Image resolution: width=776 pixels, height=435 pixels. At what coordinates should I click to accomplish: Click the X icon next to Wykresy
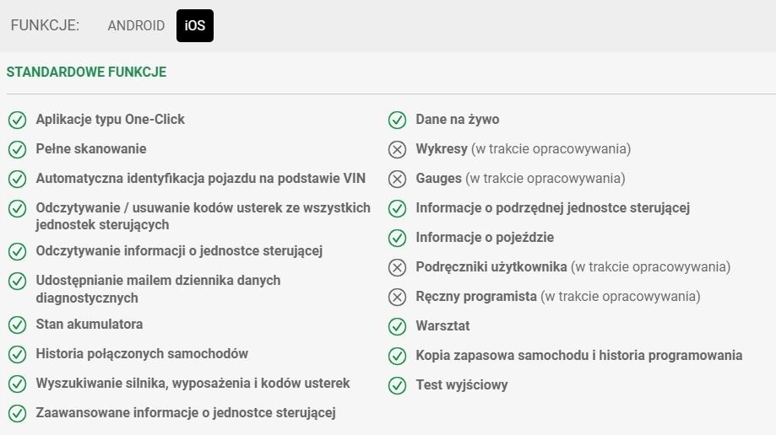click(397, 149)
